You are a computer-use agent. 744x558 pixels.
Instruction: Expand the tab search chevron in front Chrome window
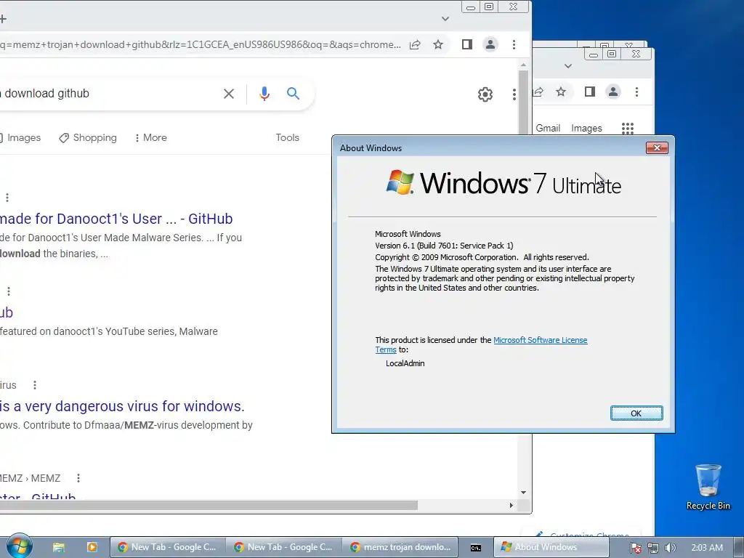click(445, 19)
